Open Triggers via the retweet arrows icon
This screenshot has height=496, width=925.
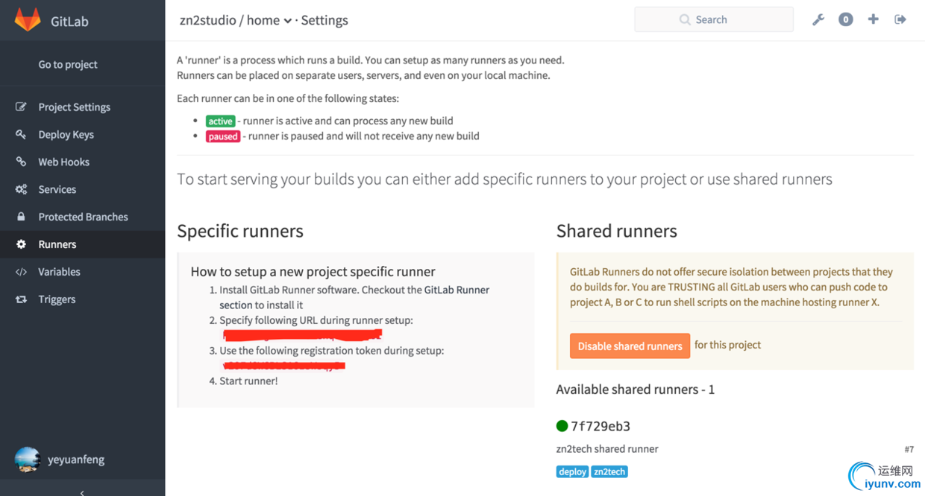pyautogui.click(x=21, y=300)
